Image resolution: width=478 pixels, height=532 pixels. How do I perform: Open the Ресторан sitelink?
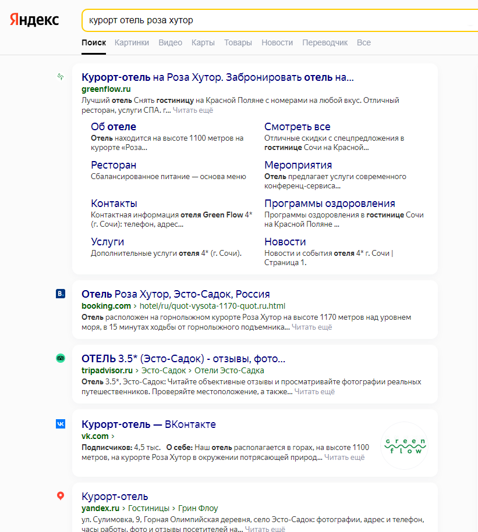click(114, 165)
